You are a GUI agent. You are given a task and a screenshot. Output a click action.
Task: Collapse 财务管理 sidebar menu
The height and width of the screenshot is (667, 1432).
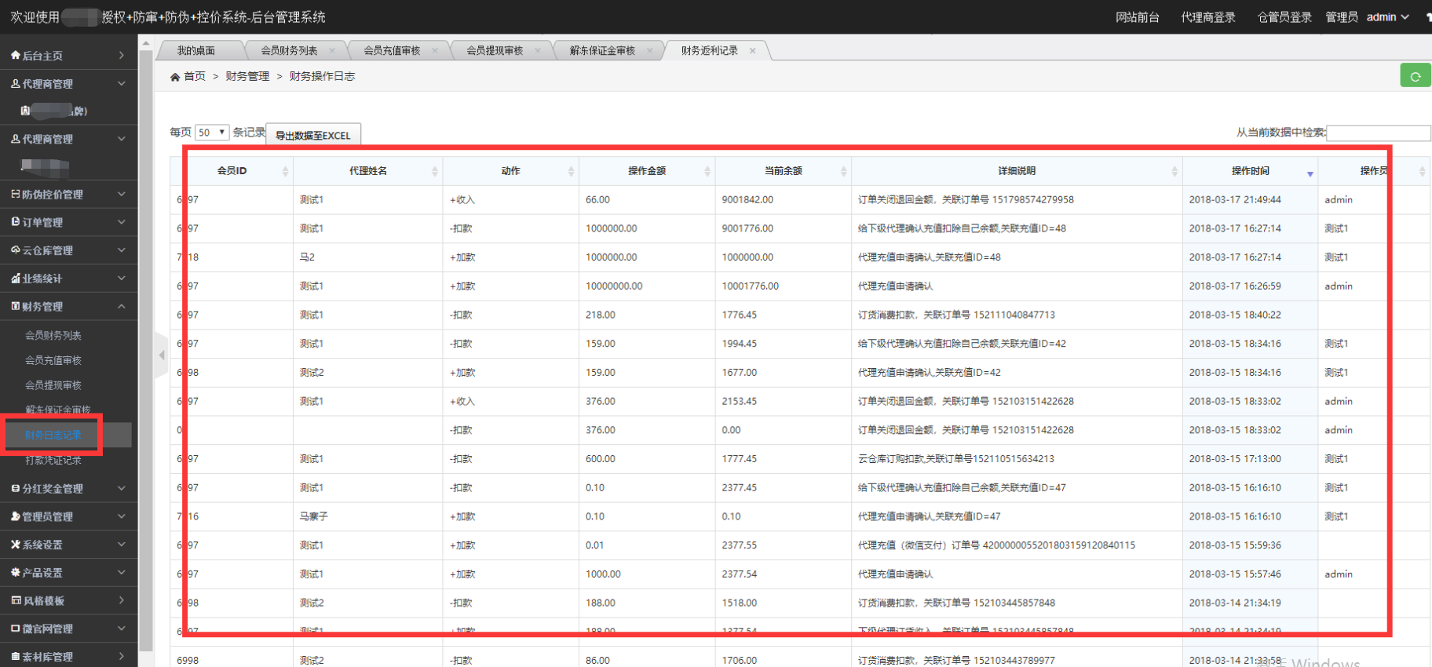(68, 307)
